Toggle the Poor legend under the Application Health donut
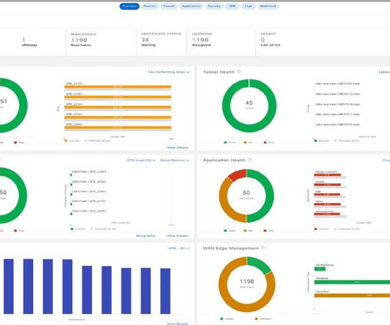The width and height of the screenshot is (390, 325). tap(269, 231)
